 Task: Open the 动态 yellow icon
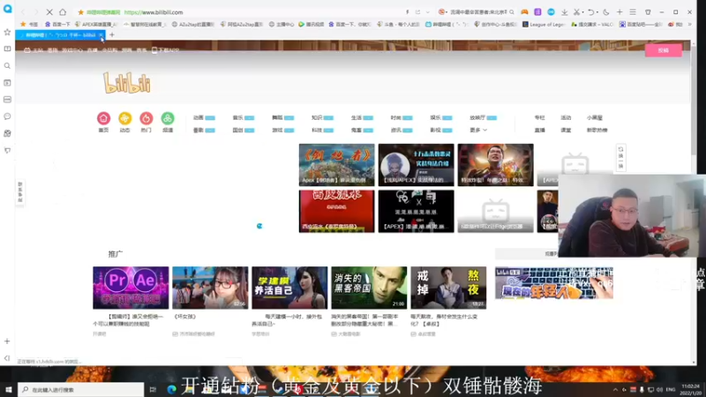[x=124, y=118]
